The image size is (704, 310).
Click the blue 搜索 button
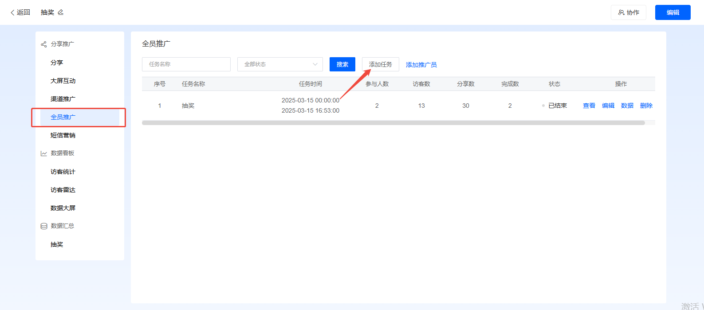point(342,64)
